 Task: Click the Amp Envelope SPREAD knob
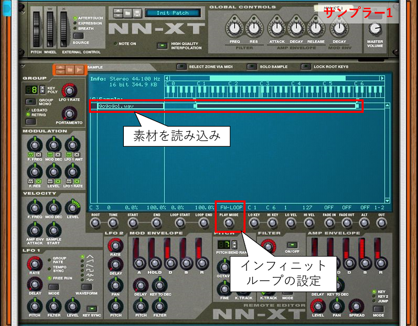356,307
